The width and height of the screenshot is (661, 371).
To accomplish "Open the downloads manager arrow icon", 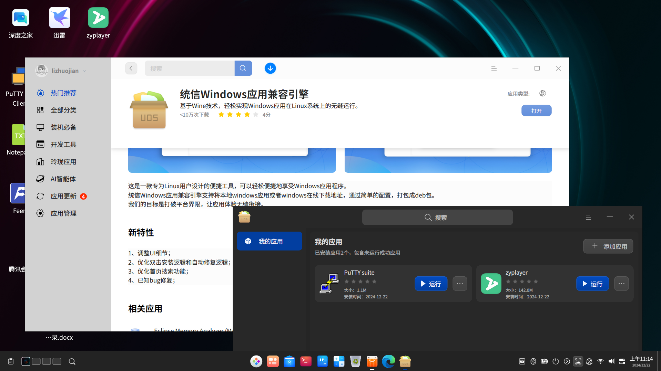I will point(270,68).
